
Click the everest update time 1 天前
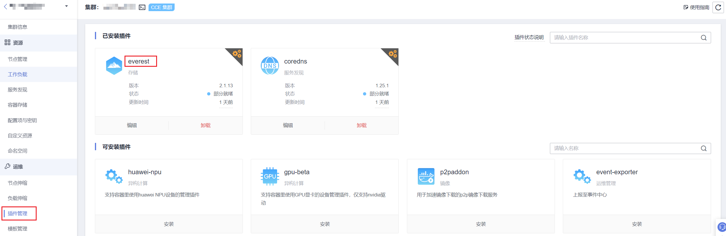(x=226, y=102)
